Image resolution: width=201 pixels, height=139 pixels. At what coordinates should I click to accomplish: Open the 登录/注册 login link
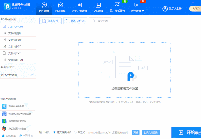click(x=175, y=9)
